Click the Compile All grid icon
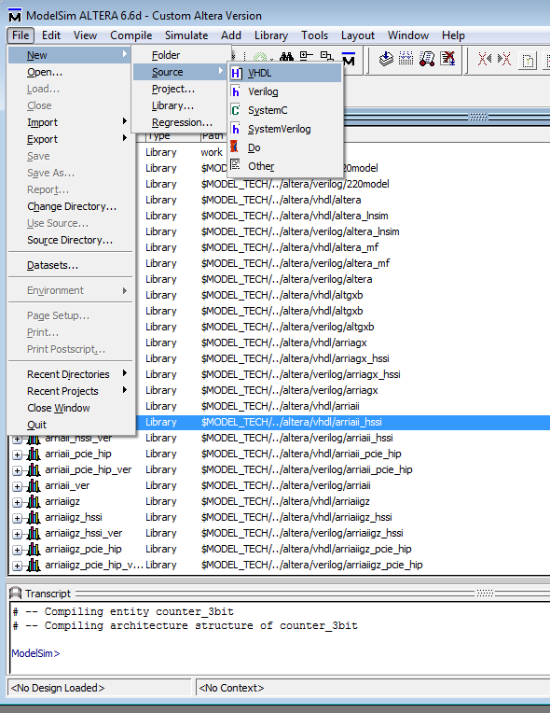This screenshot has height=713, width=550. pyautogui.click(x=406, y=58)
